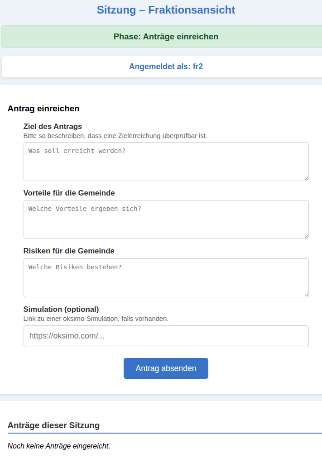This screenshot has height=458, width=322.
Task: Click the "Ziel des Antrags" label
Action: coord(53,126)
